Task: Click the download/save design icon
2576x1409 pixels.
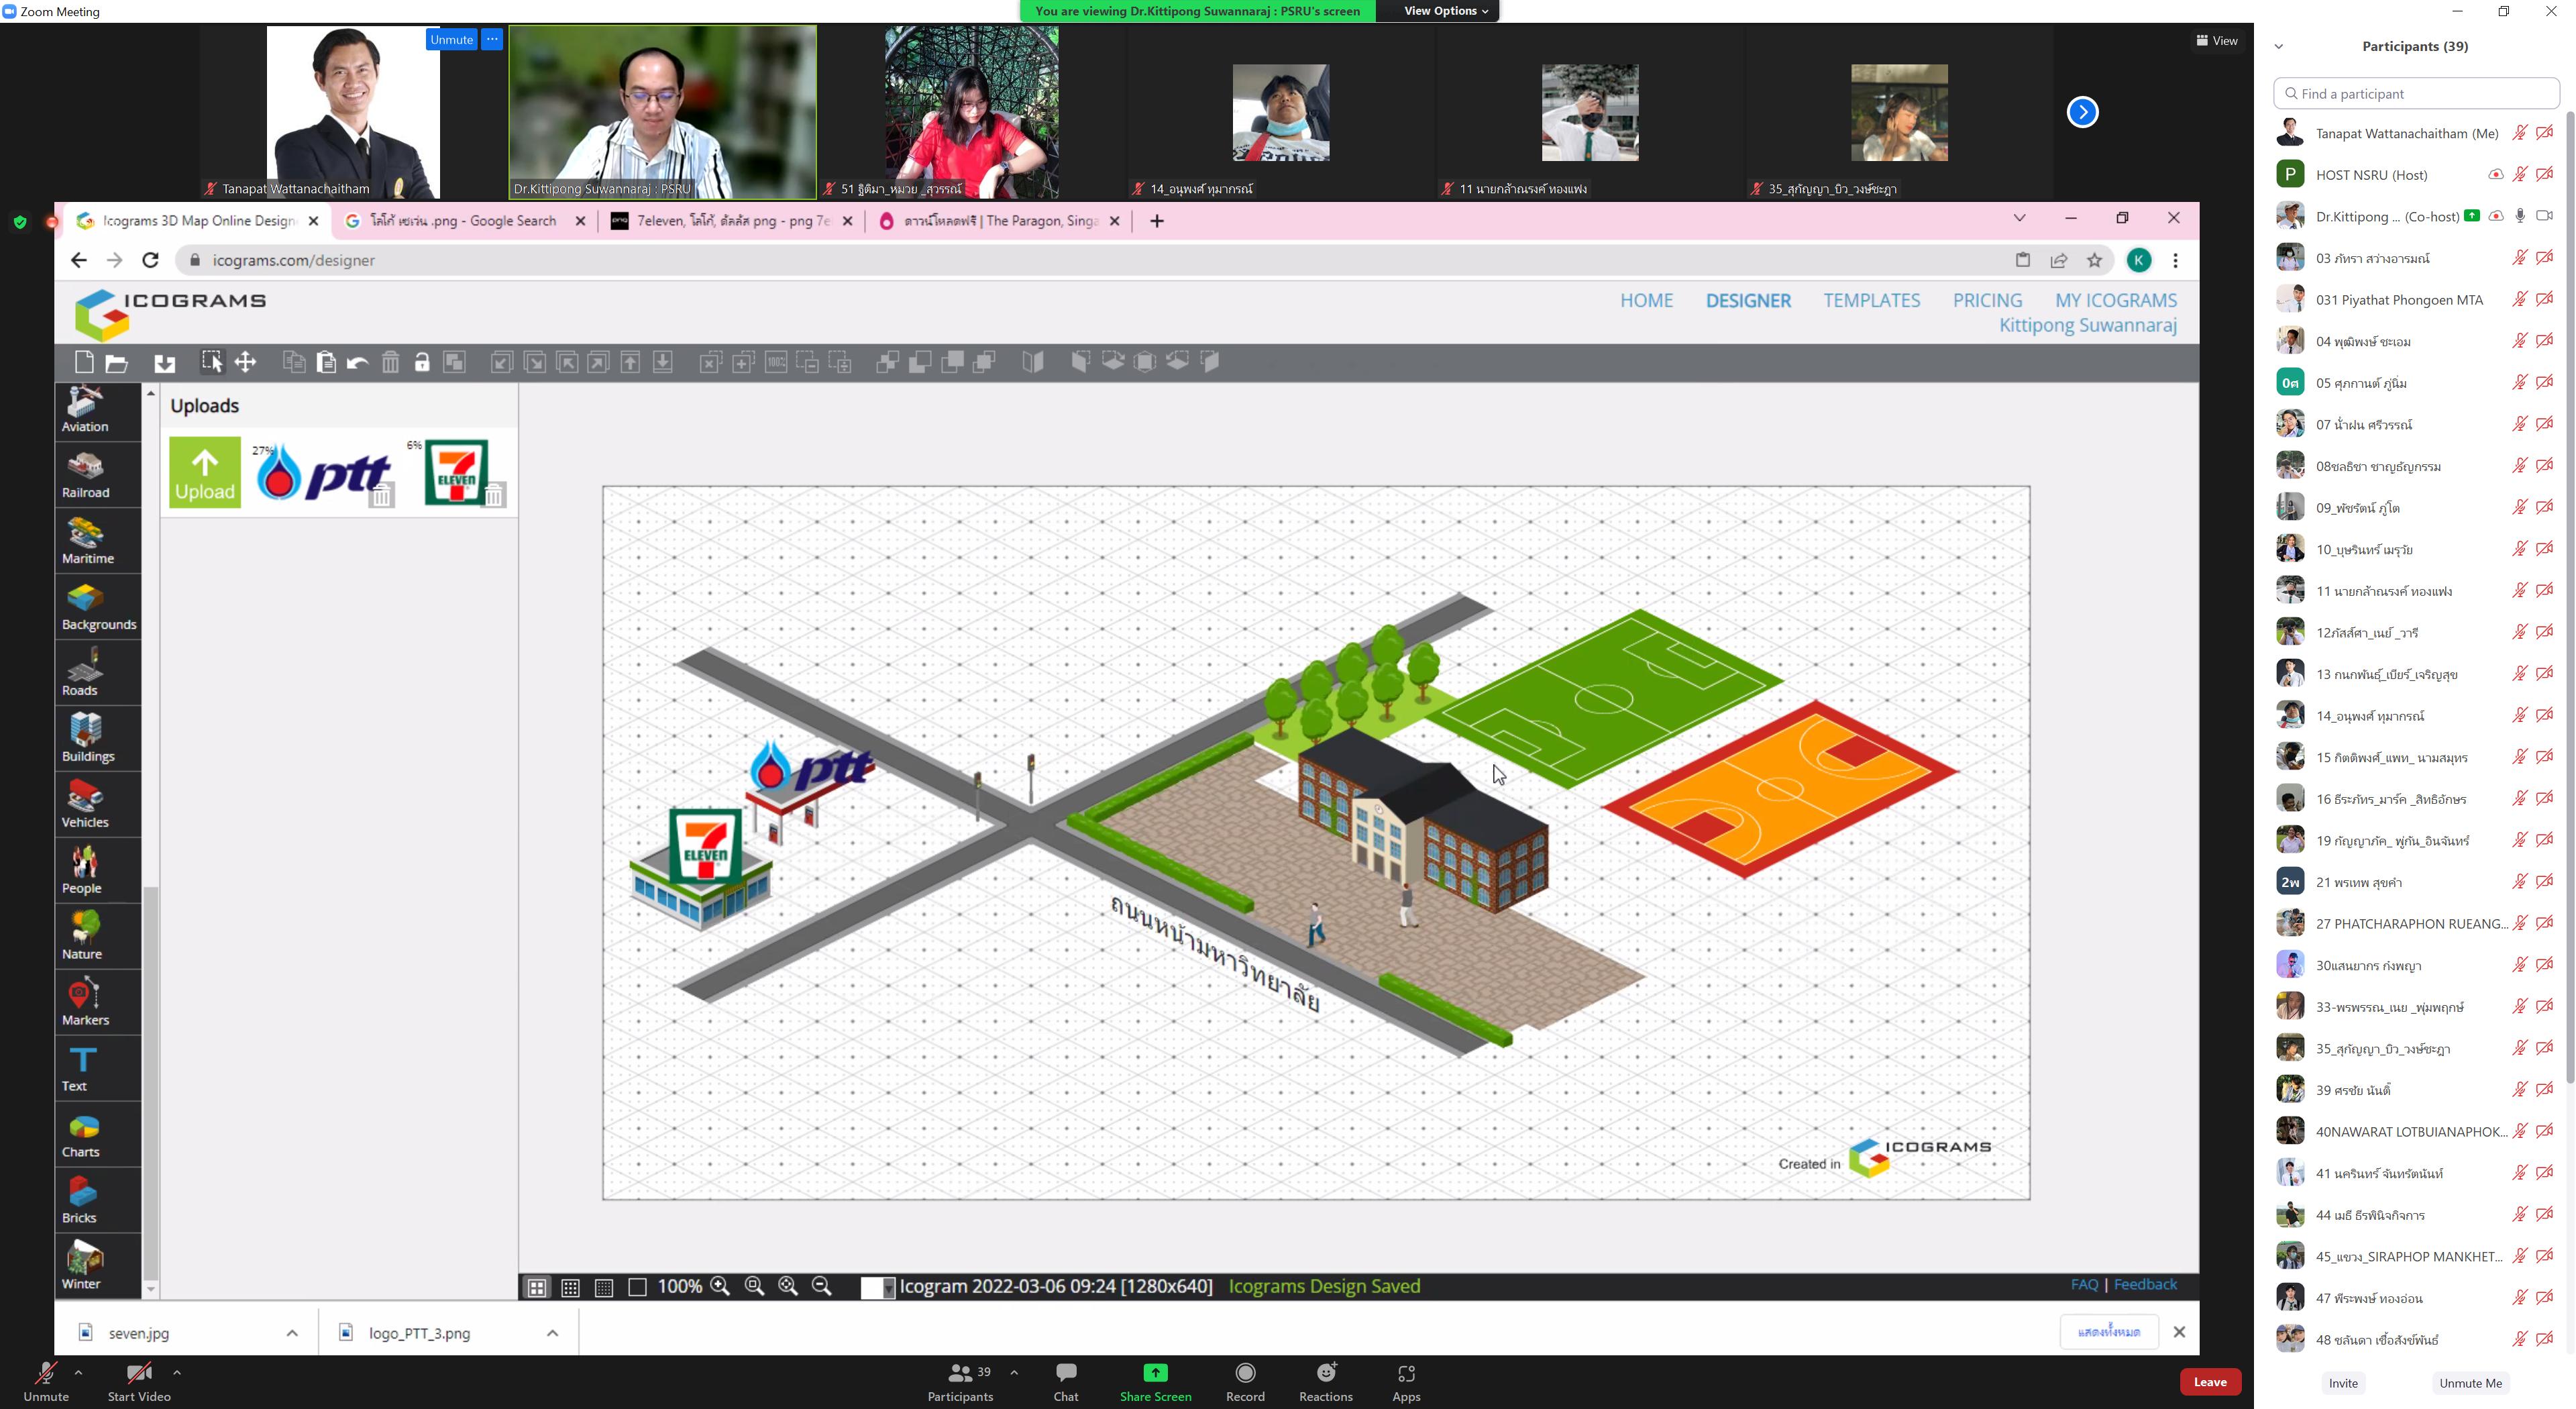Action: [x=165, y=362]
